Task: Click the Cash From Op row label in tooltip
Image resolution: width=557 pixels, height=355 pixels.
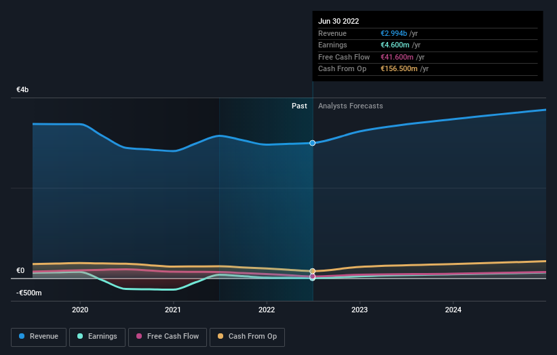Action: 342,69
